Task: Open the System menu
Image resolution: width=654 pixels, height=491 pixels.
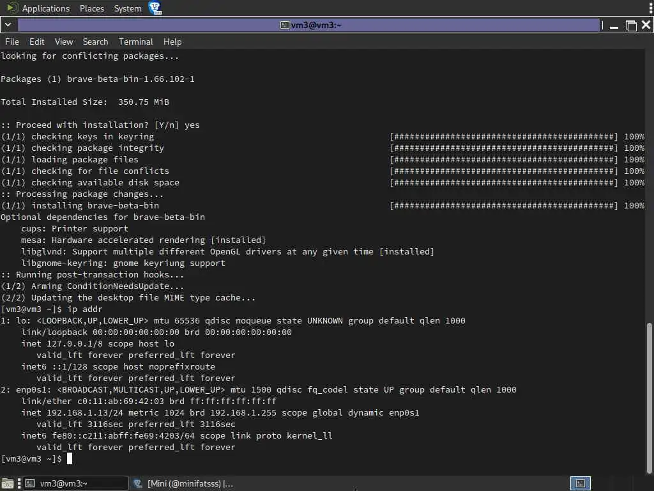Action: pyautogui.click(x=128, y=8)
